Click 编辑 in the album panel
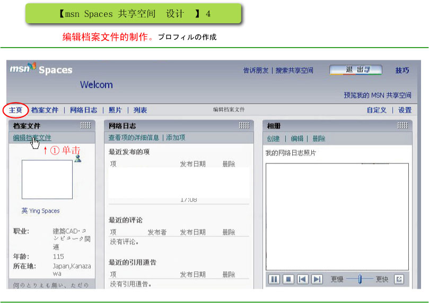This screenshot has width=429, height=303. pos(297,139)
